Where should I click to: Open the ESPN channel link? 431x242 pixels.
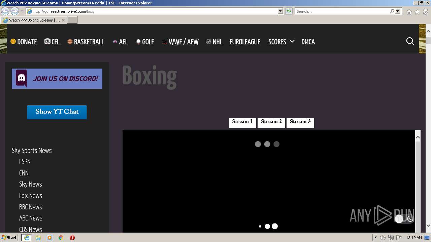(25, 162)
